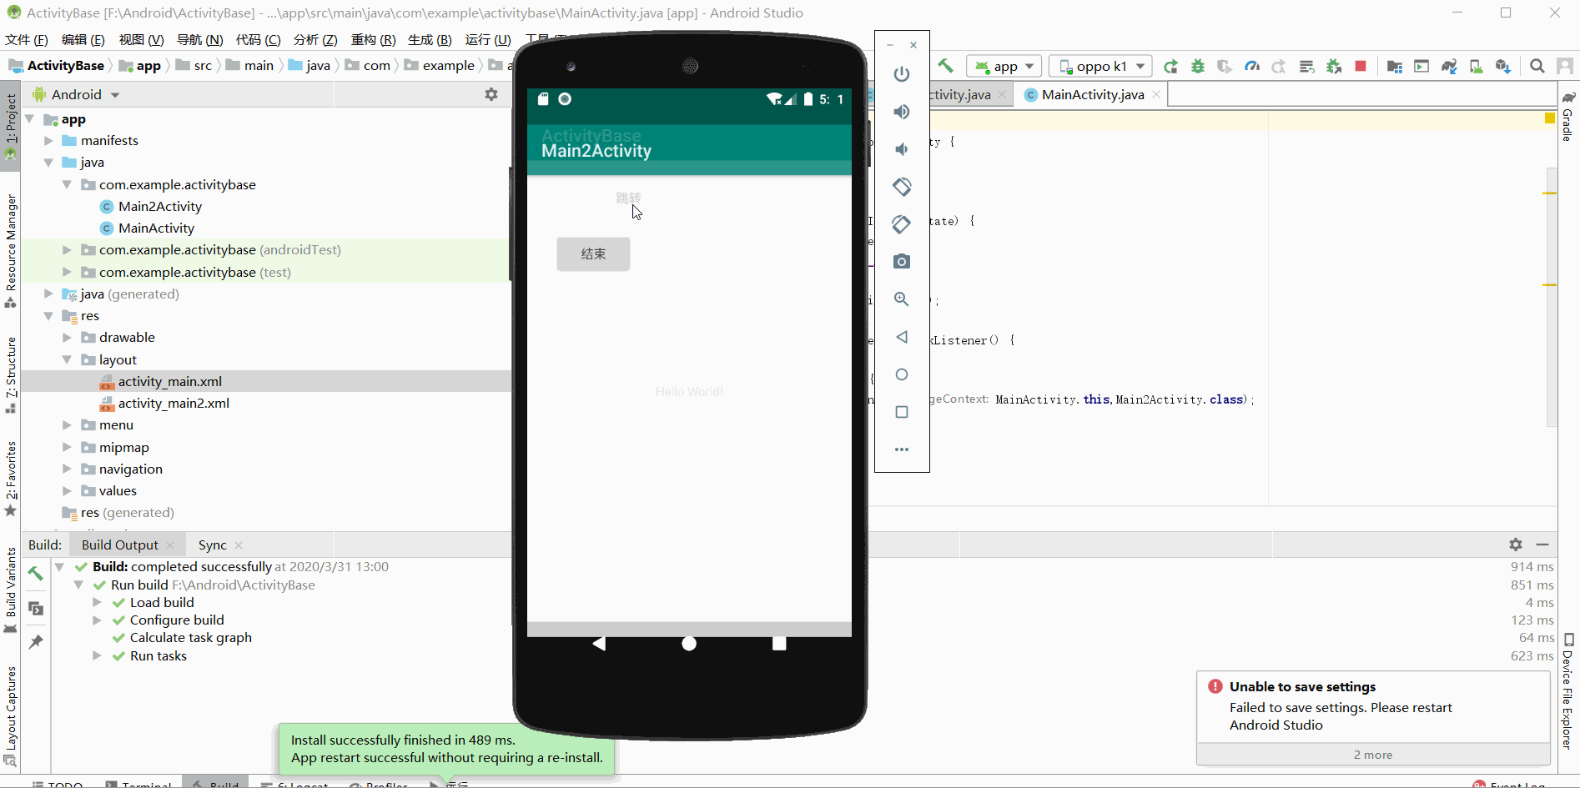Screen dimensions: 1580x788
Task: Lower the emulator volume
Action: [x=902, y=149]
